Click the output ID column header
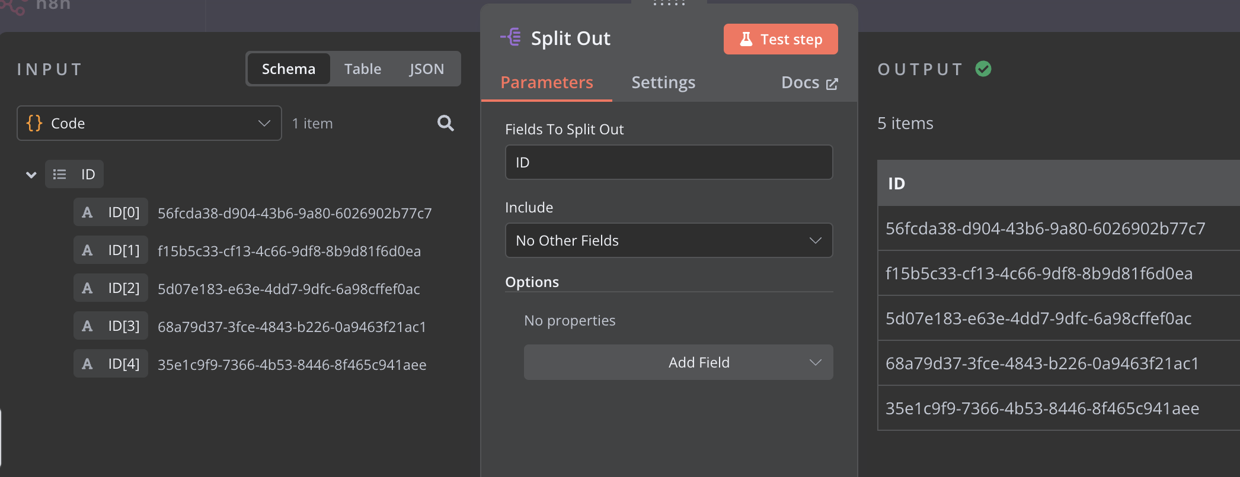This screenshot has width=1240, height=477. (1059, 183)
